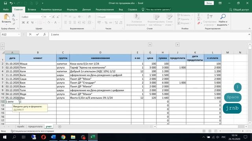Increase font size with the larger A icon
Screen dimensions: 252x141
pos(54,17)
